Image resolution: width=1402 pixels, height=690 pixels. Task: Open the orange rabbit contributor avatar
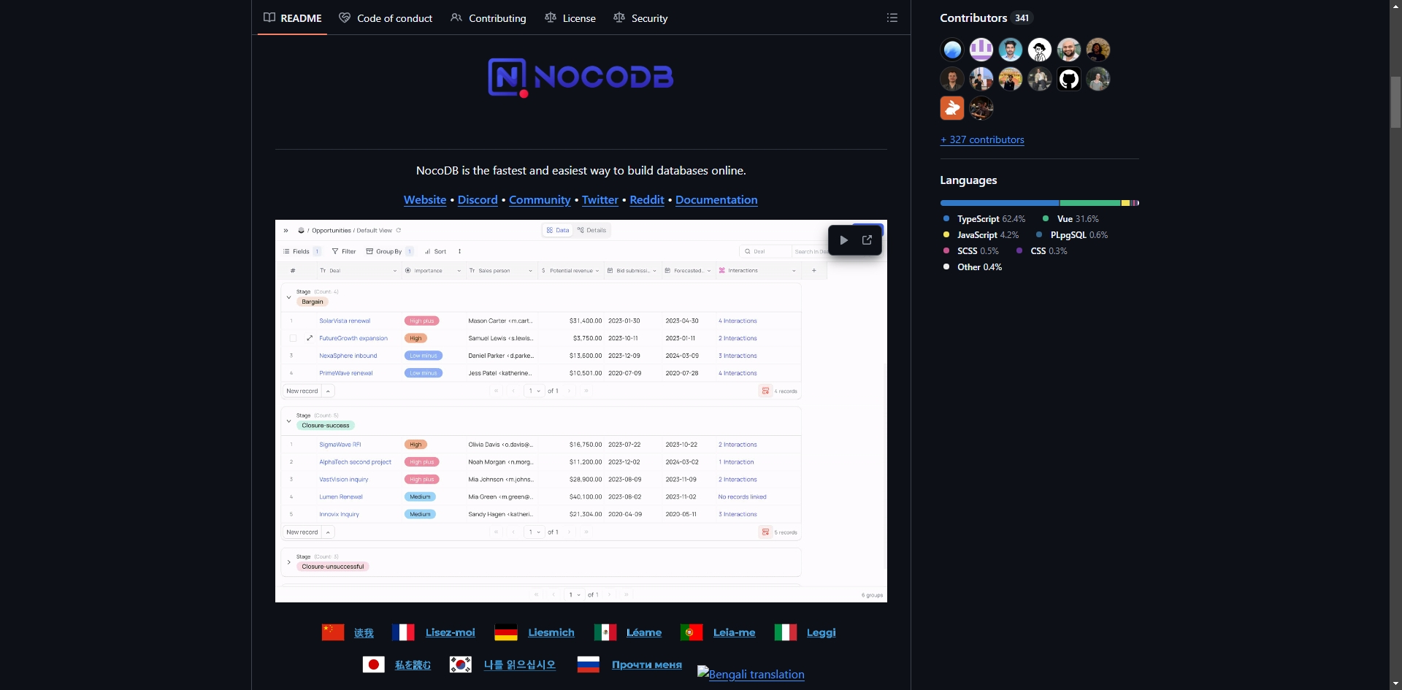[x=952, y=108]
